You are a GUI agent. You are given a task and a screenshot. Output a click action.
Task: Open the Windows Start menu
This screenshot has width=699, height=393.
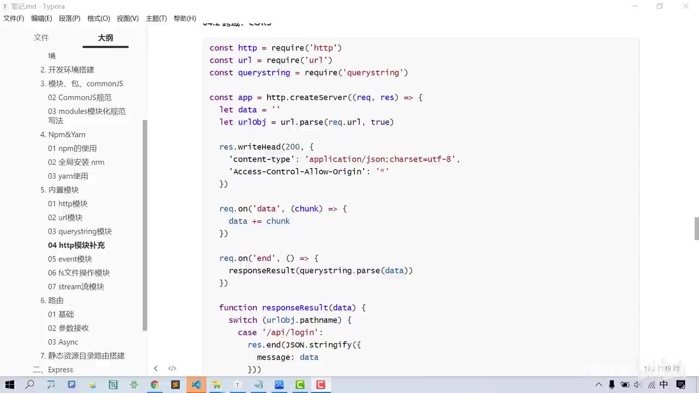(9, 385)
